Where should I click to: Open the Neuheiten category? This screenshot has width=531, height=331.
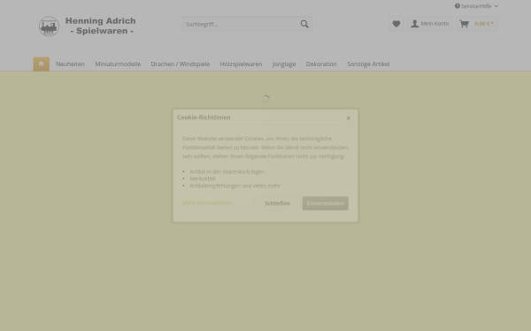(x=71, y=64)
